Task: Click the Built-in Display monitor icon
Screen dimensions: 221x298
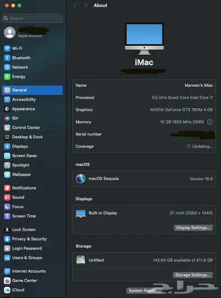Action: (x=81, y=213)
